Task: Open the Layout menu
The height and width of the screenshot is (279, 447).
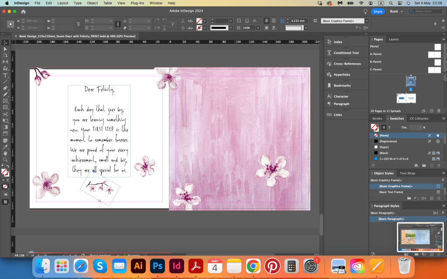Action: click(63, 3)
